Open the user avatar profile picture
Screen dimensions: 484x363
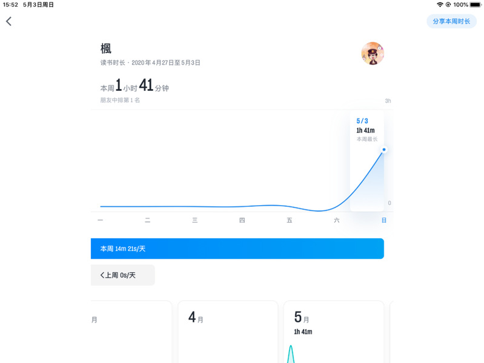click(372, 53)
